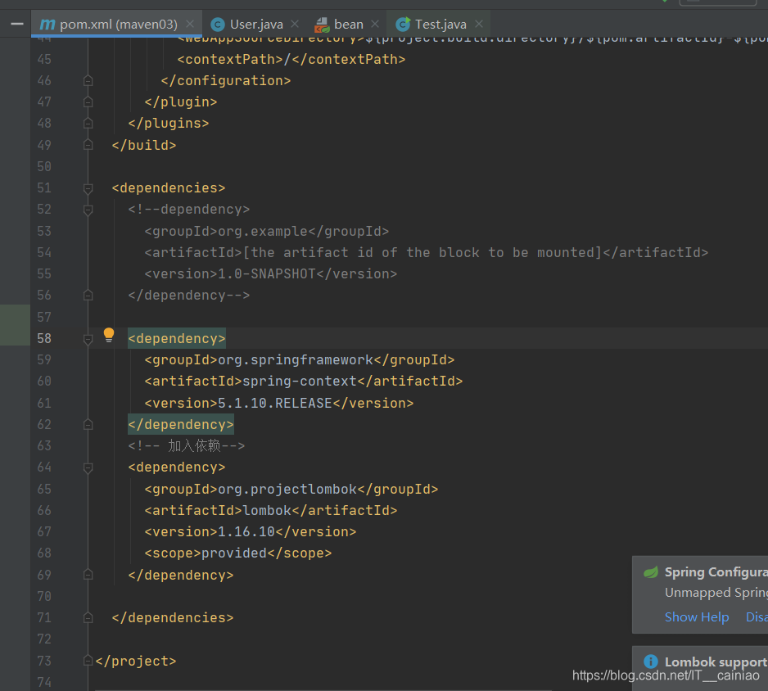Collapse the lombok dependency fold at line 64
Image resolution: width=768 pixels, height=691 pixels.
point(88,467)
